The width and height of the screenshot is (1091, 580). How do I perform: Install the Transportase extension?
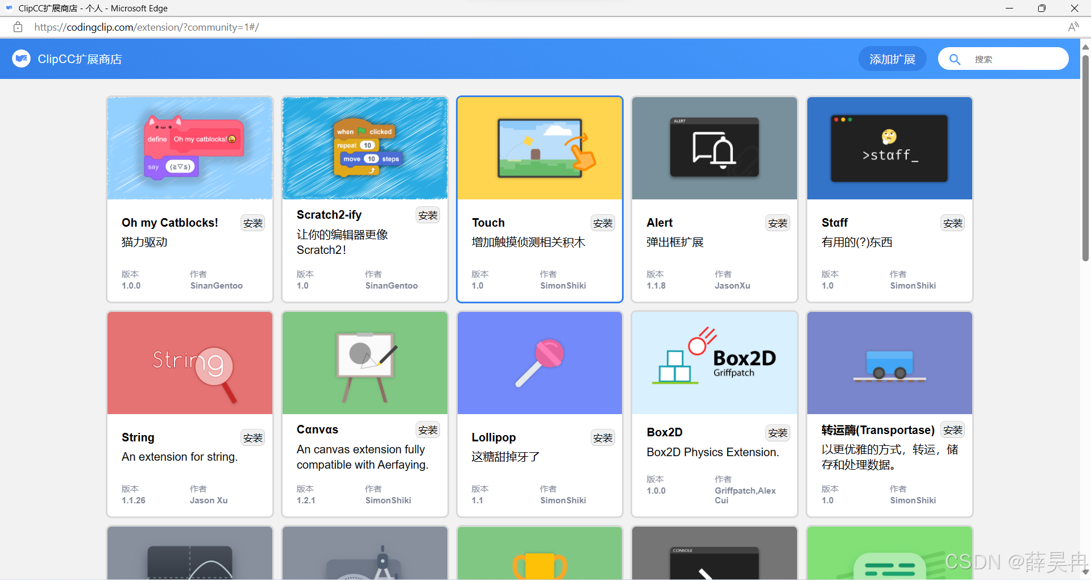pos(953,430)
